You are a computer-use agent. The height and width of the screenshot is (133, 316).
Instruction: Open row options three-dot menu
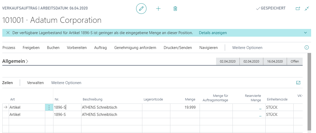[49, 107]
